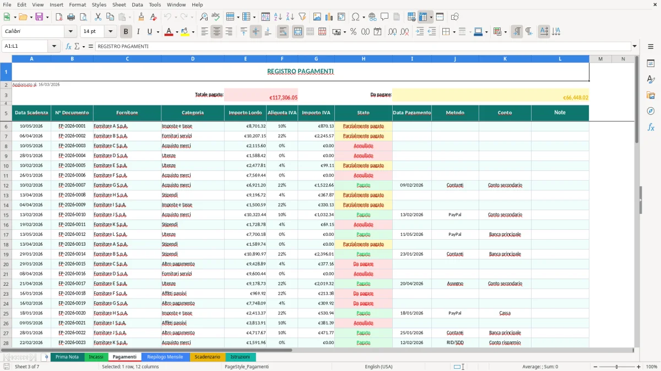Open sidebar Gallery panel
The height and width of the screenshot is (371, 661).
pyautogui.click(x=651, y=96)
